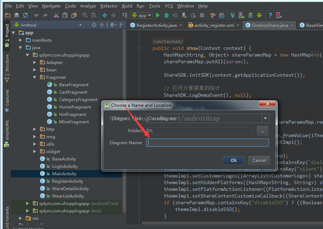Toggle code folding for show method
323x229 pixels.
click(139, 48)
